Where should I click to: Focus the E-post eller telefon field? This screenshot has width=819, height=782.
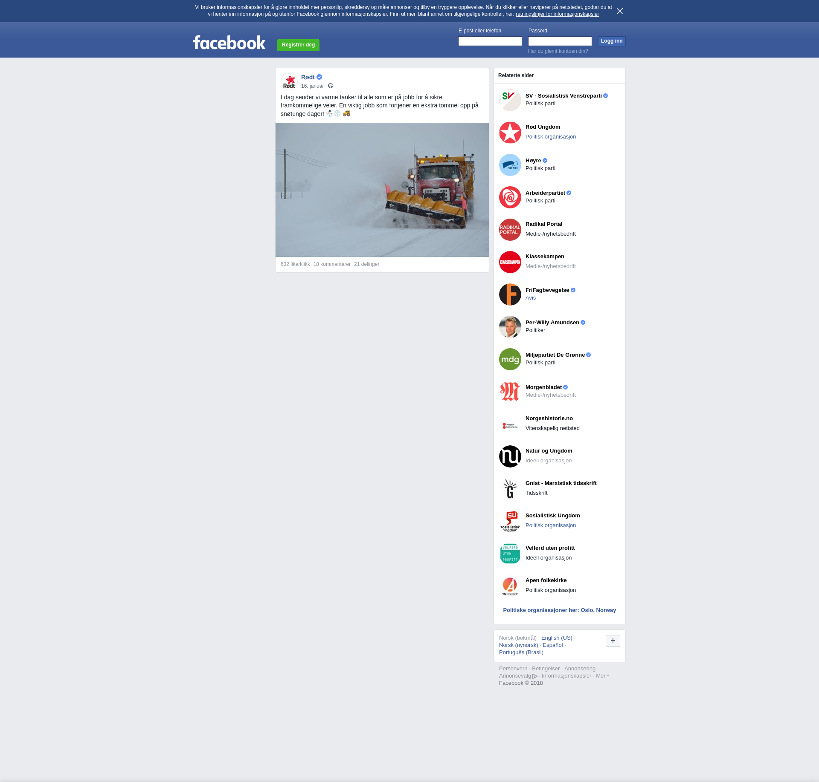point(490,41)
